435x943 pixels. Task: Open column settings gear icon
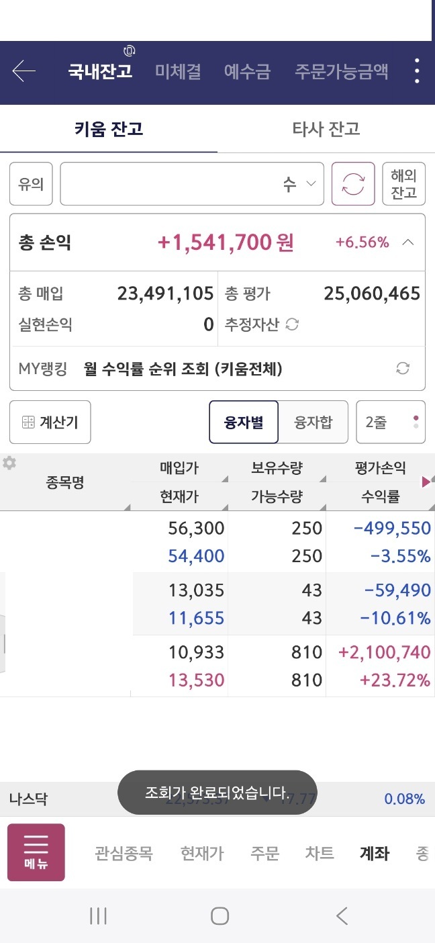(9, 463)
